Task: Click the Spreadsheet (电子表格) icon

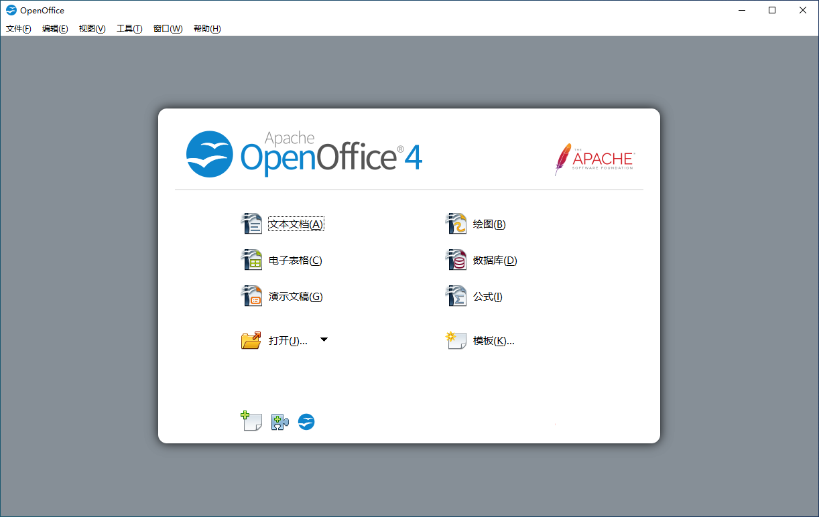Action: point(251,260)
